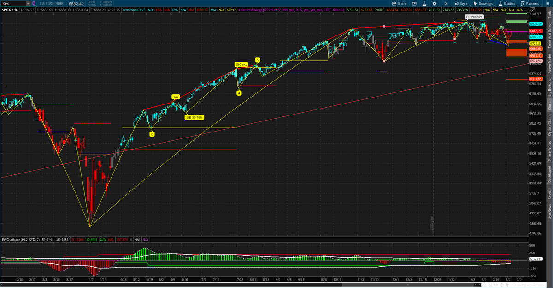
Task: Click the yellow 6729.3 price axis tag
Action: [x=535, y=43]
